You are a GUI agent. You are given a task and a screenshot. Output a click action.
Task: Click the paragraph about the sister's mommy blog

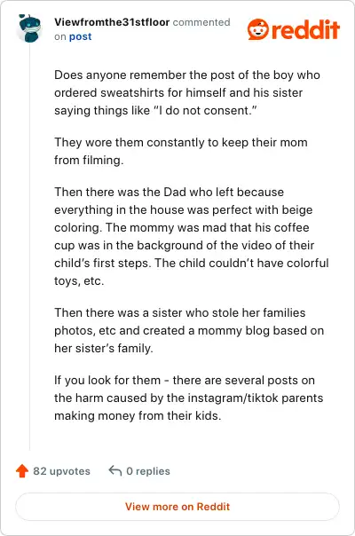[x=189, y=330]
